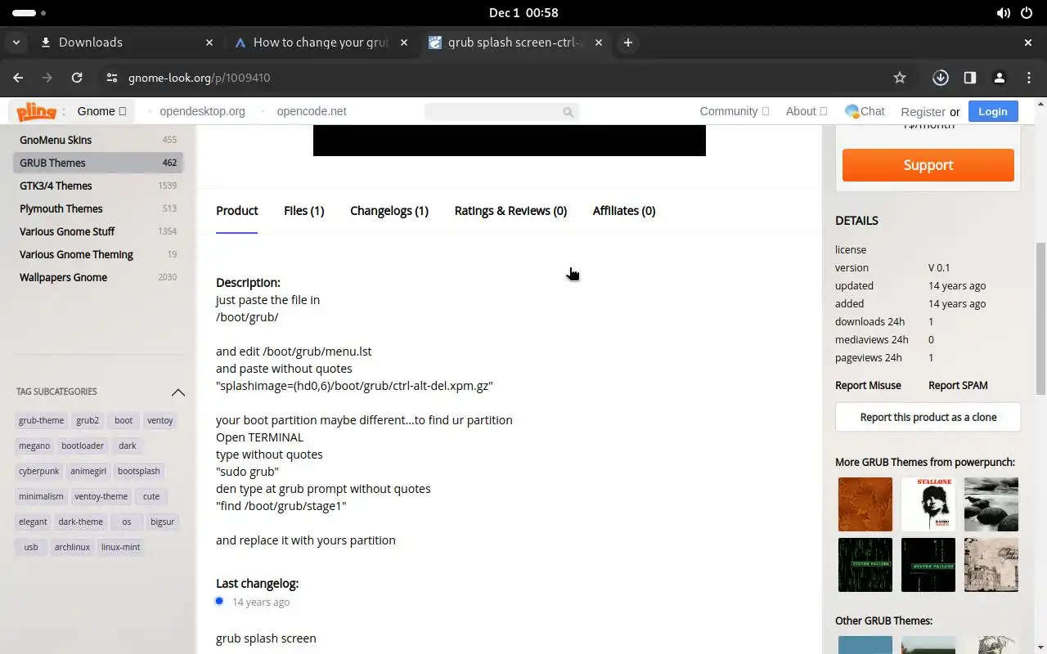Click the Login button

tap(993, 111)
